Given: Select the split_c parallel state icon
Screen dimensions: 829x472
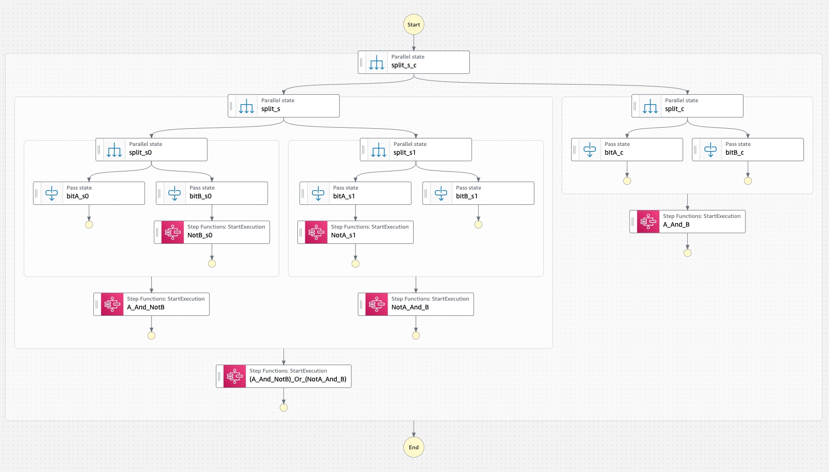Looking at the screenshot, I should point(650,106).
